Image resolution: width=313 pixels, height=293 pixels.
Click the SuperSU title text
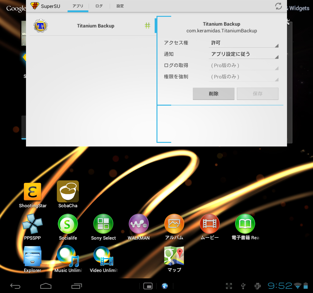[50, 6]
